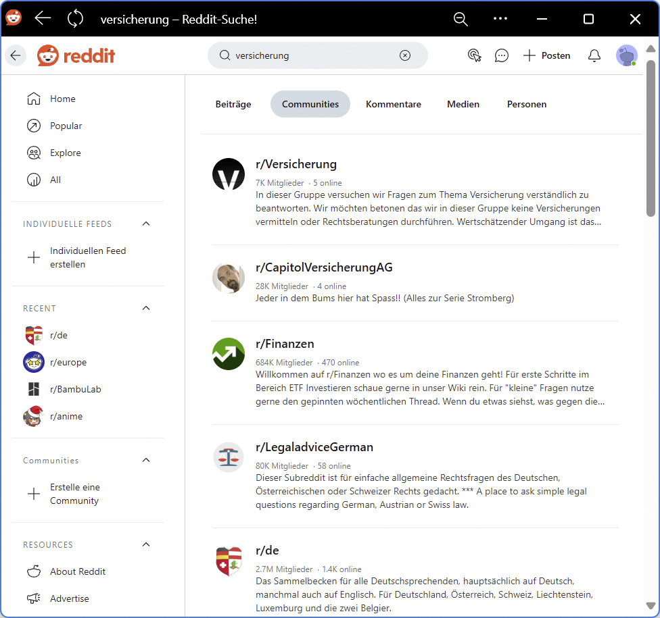The image size is (660, 618).
Task: Open notifications bell
Action: click(594, 55)
